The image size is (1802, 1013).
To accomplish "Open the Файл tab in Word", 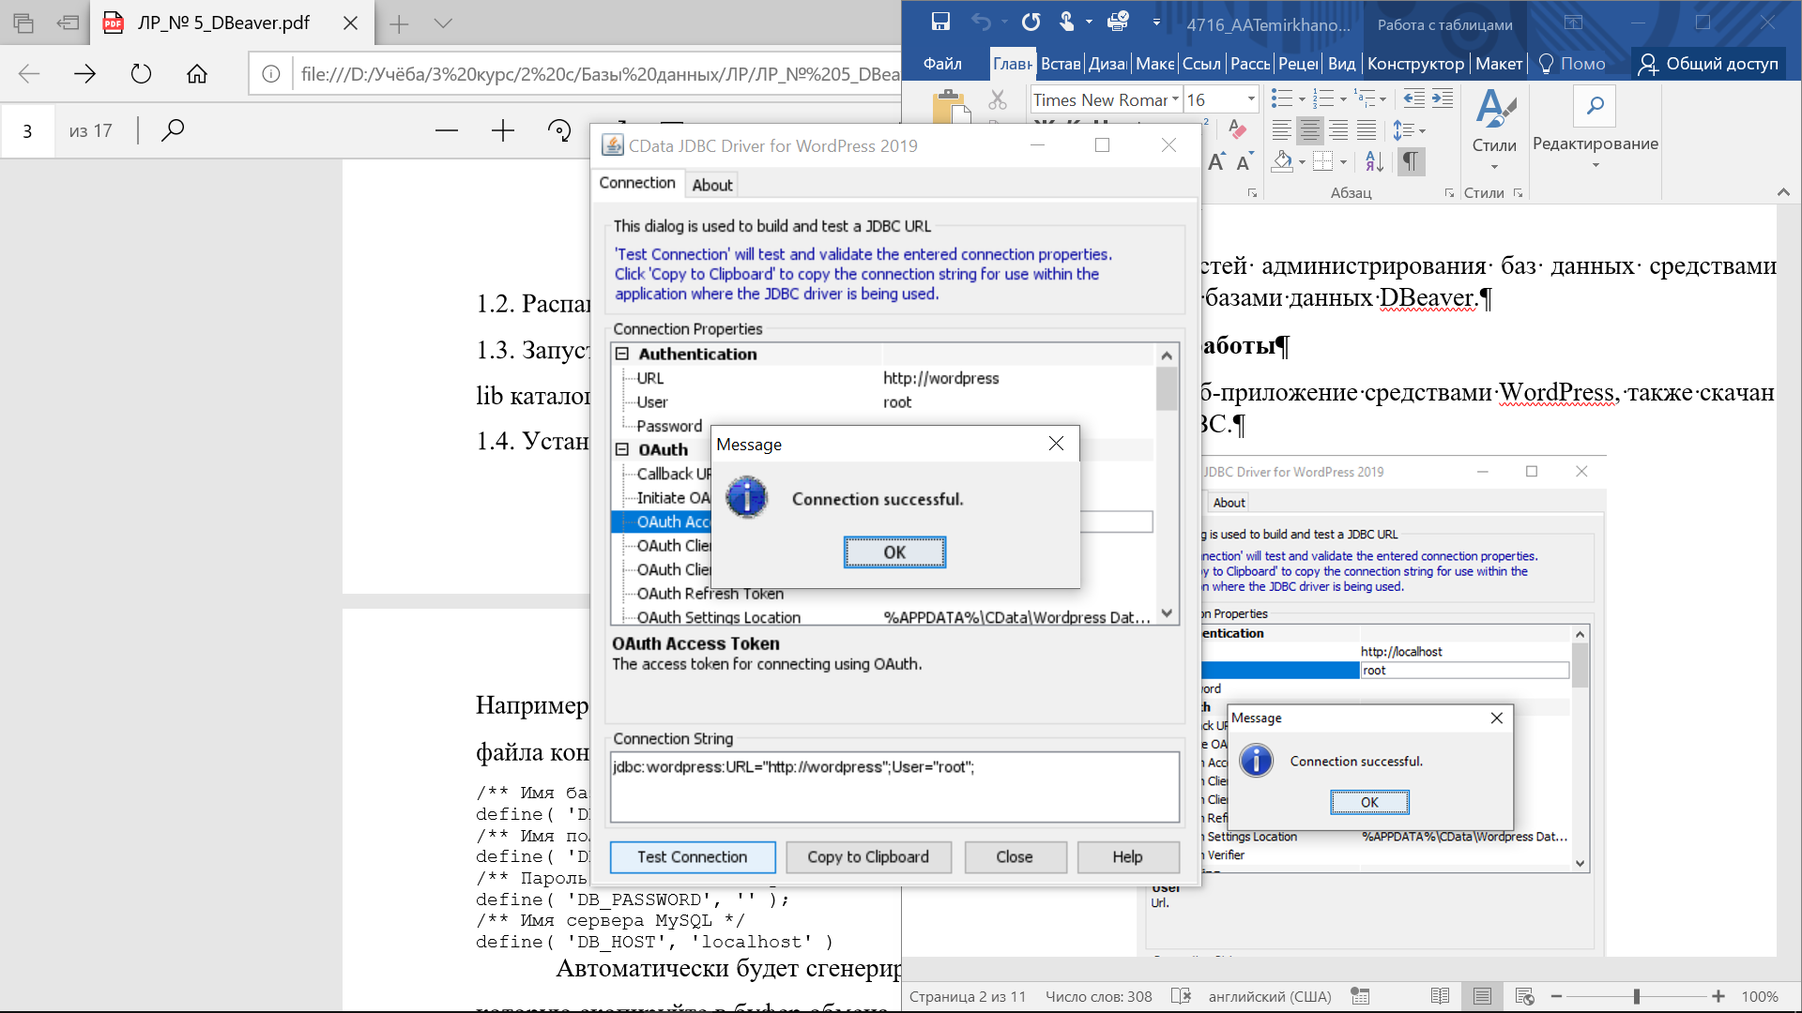I will tap(942, 63).
